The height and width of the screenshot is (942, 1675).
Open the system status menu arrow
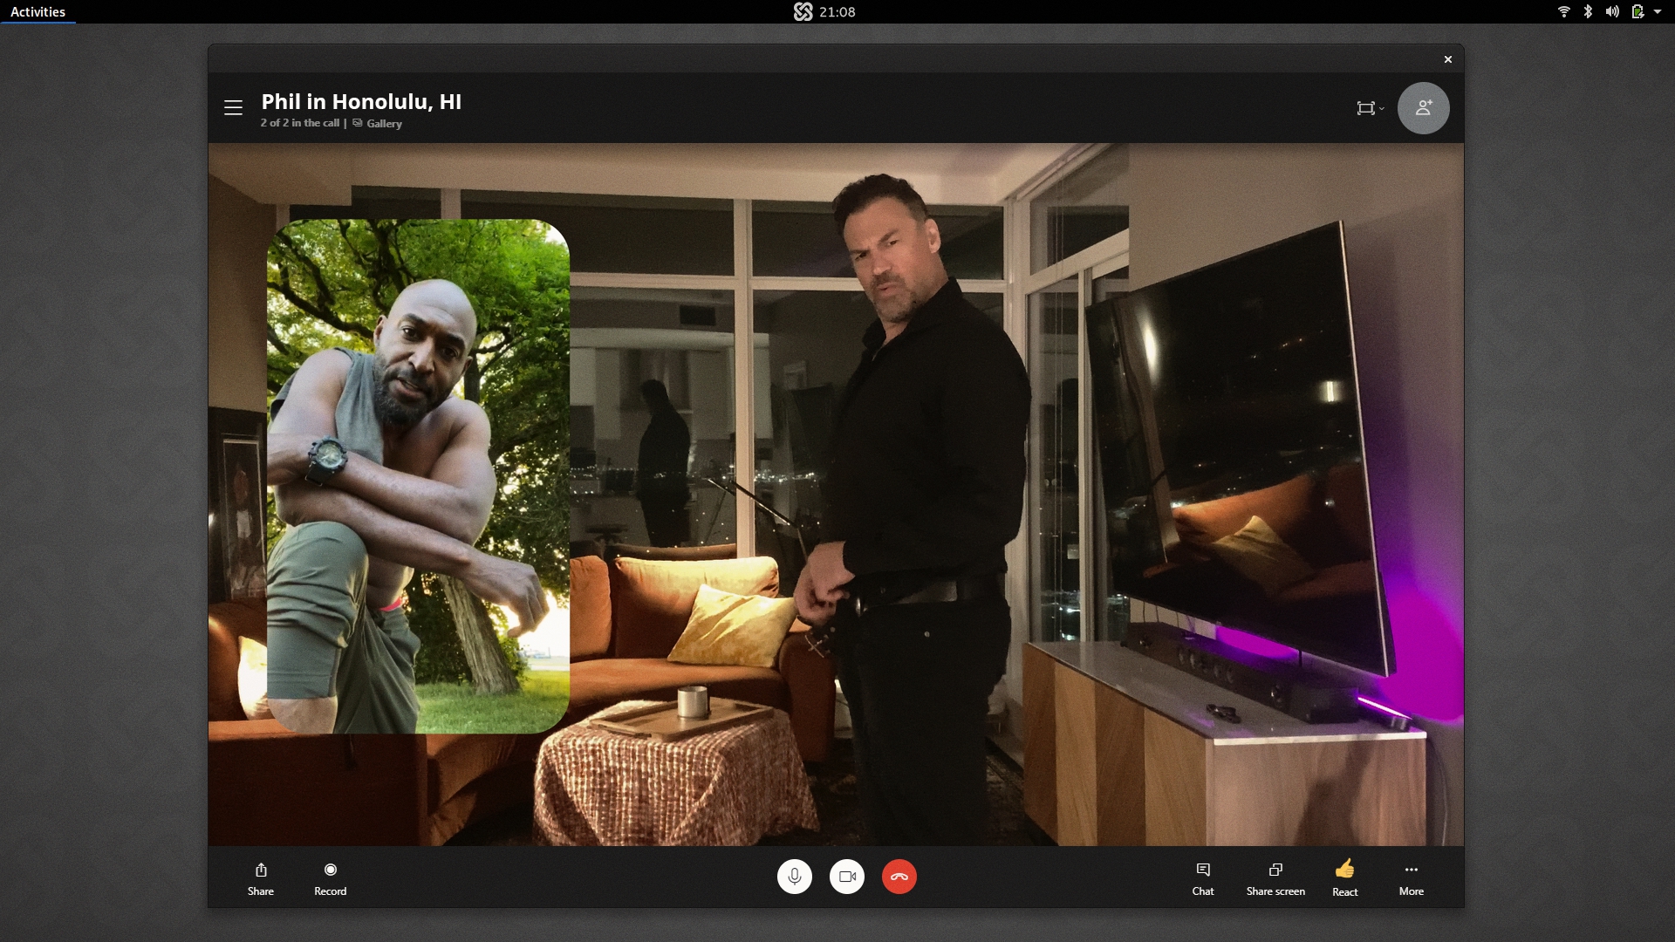[x=1658, y=11]
